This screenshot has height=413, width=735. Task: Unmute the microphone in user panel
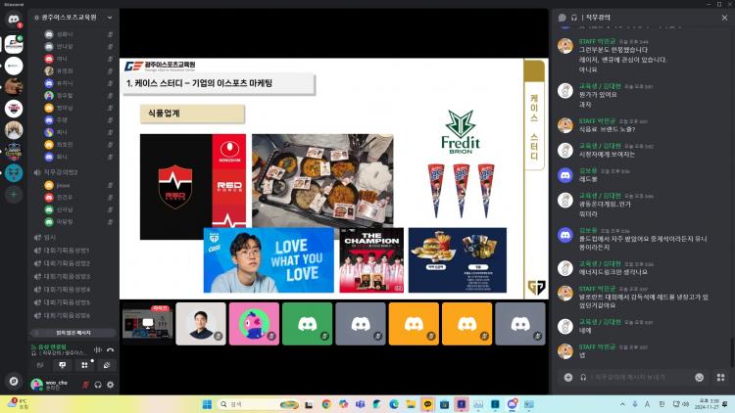(85, 385)
